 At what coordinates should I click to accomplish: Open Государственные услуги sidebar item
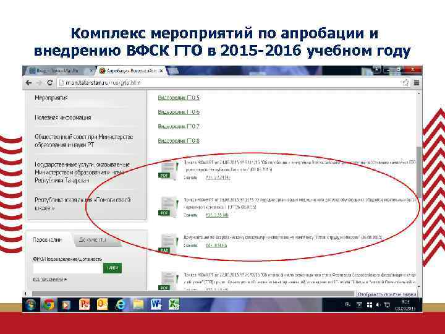point(82,173)
